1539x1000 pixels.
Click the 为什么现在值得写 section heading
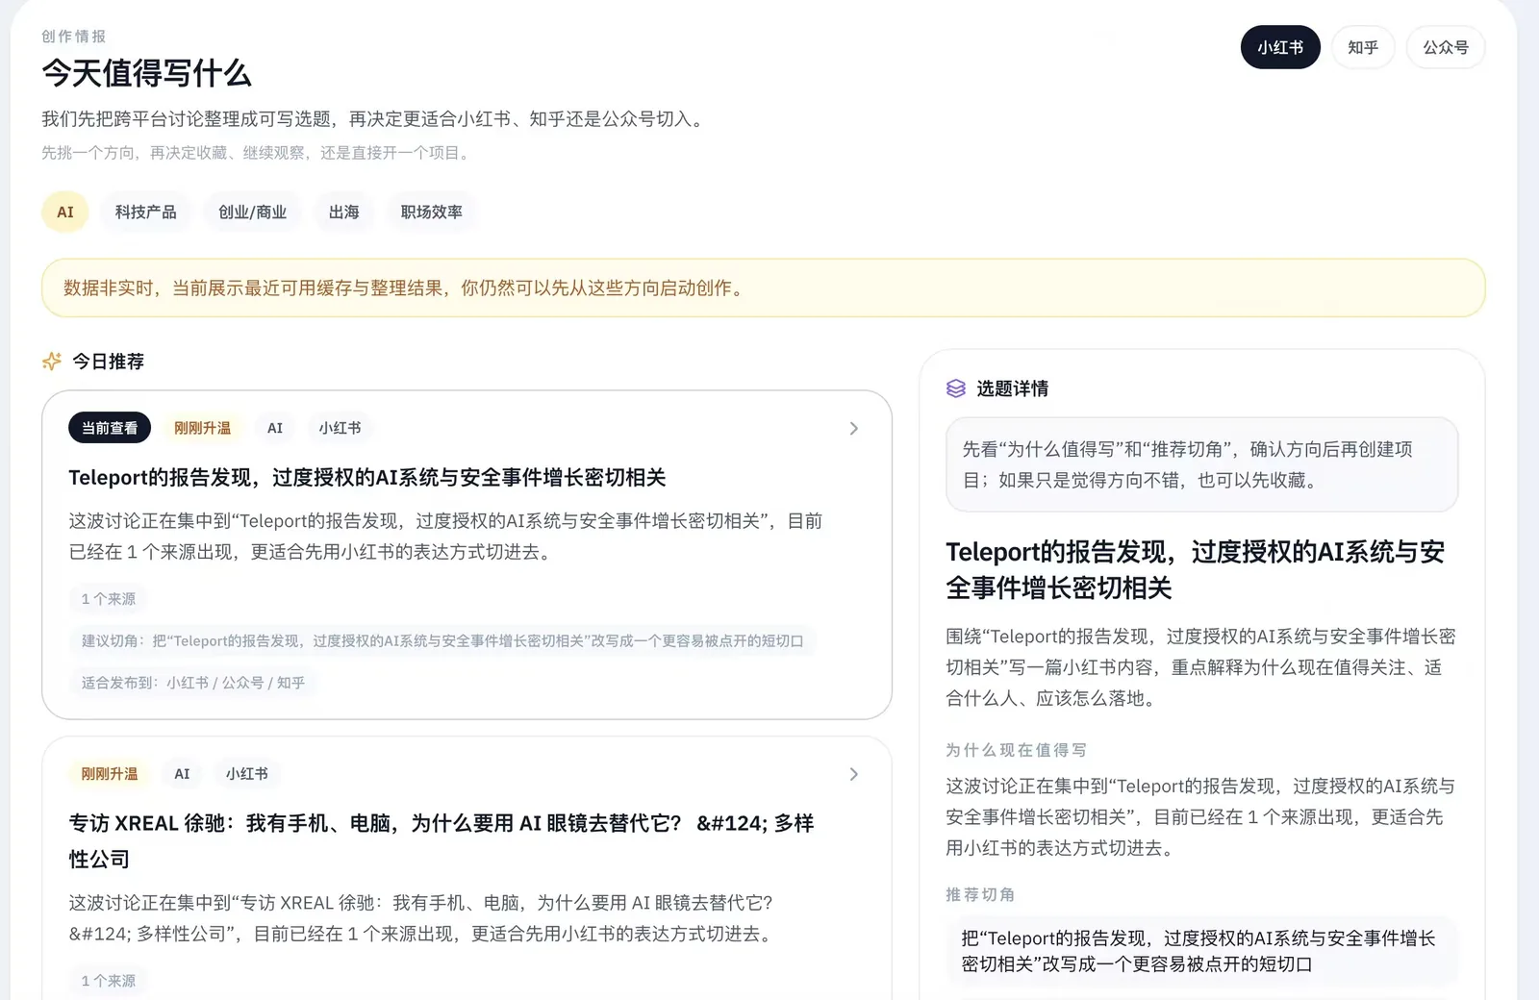coord(1016,750)
